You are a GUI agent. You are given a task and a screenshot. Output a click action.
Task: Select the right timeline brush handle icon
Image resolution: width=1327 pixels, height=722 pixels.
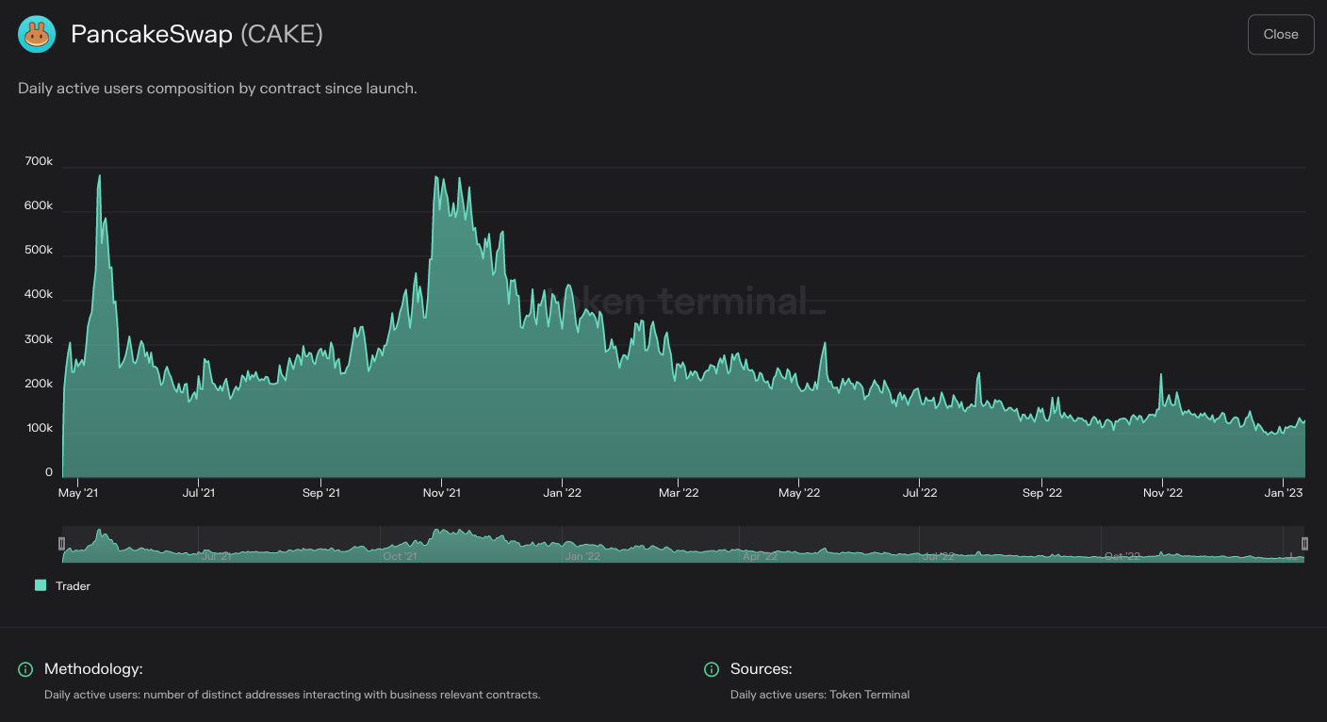(1304, 543)
